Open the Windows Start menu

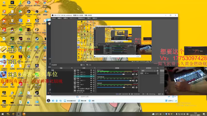tap(3, 114)
